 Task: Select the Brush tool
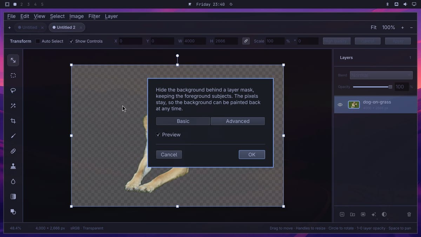pyautogui.click(x=13, y=136)
